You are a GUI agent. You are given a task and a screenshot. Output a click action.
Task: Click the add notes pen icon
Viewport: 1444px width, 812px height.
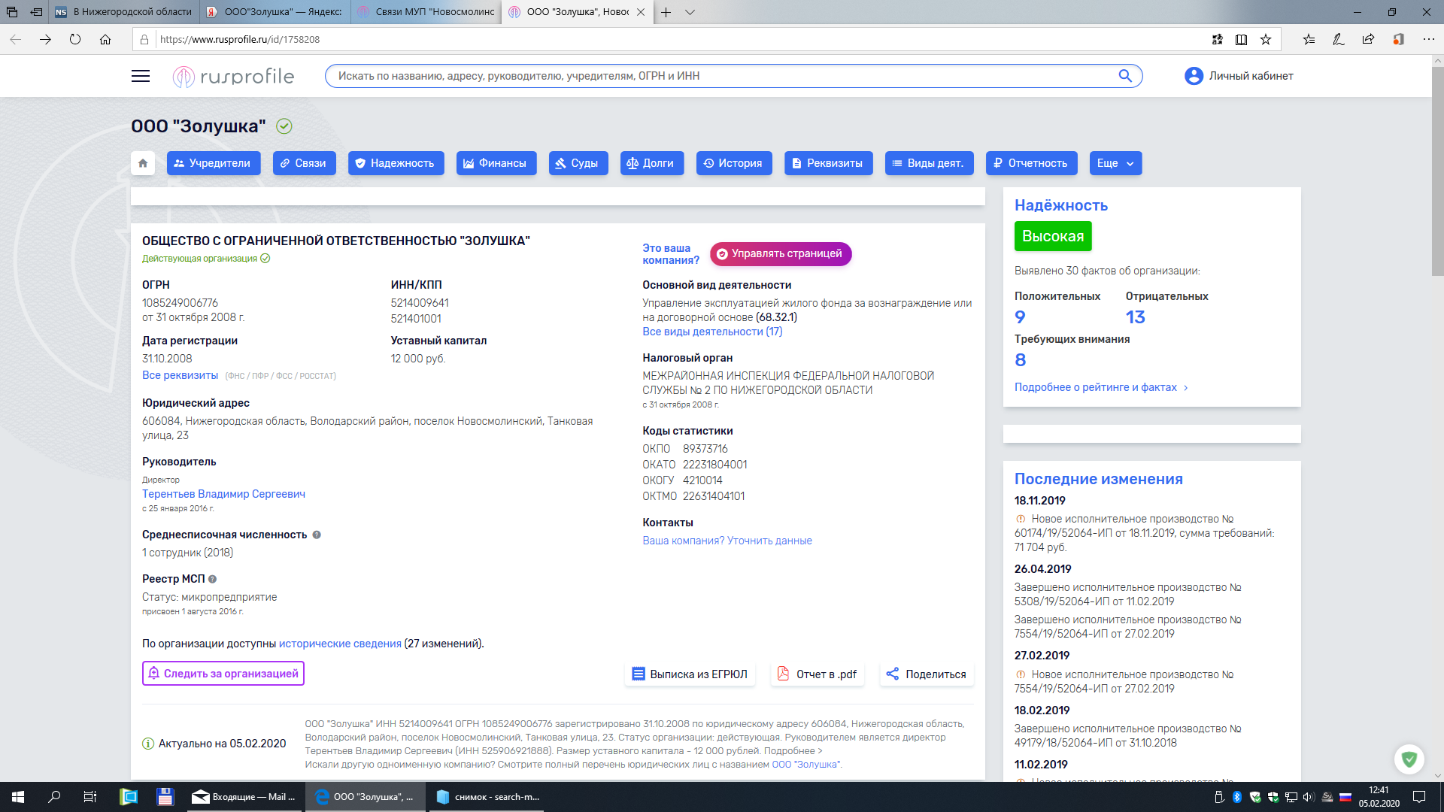1338,39
